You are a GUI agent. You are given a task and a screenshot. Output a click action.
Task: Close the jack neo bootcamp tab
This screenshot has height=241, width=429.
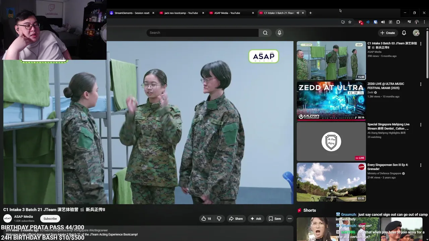coord(203,13)
